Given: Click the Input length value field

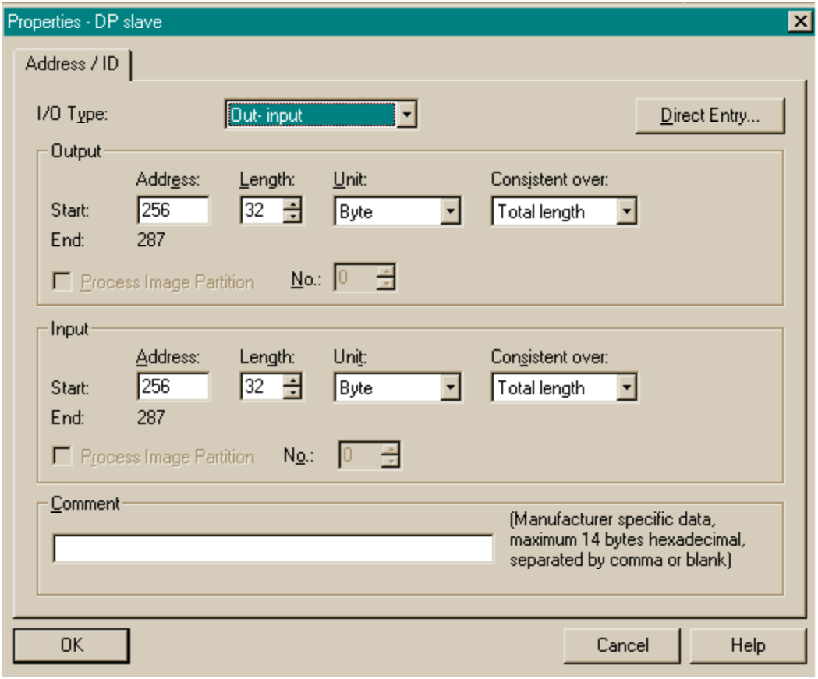Looking at the screenshot, I should coord(261,387).
